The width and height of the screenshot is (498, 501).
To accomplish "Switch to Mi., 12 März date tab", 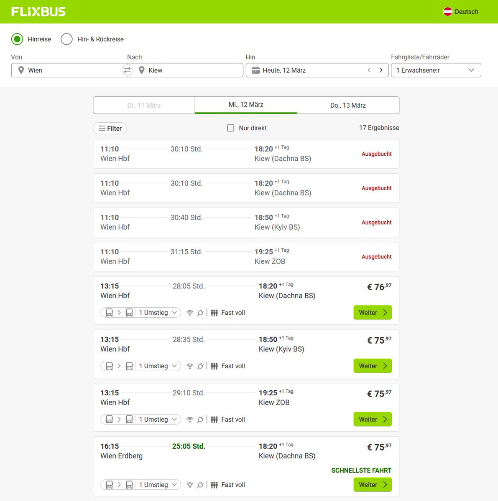I will [246, 105].
